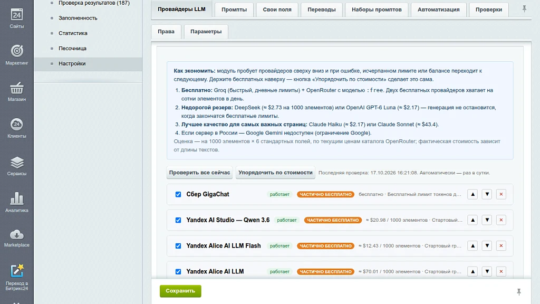The height and width of the screenshot is (304, 540).
Task: Open Статистика in left menu
Action: [x=73, y=33]
